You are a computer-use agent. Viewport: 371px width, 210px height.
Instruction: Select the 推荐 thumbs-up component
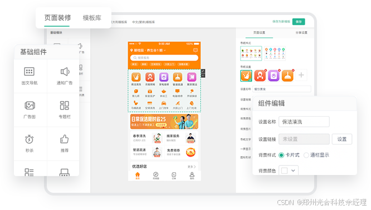click(x=65, y=143)
